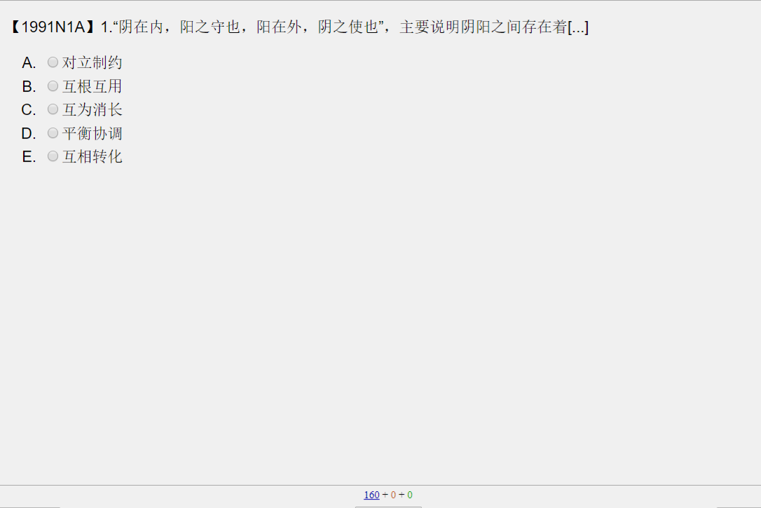Click the option label 互相转化
The height and width of the screenshot is (508, 761).
click(92, 157)
